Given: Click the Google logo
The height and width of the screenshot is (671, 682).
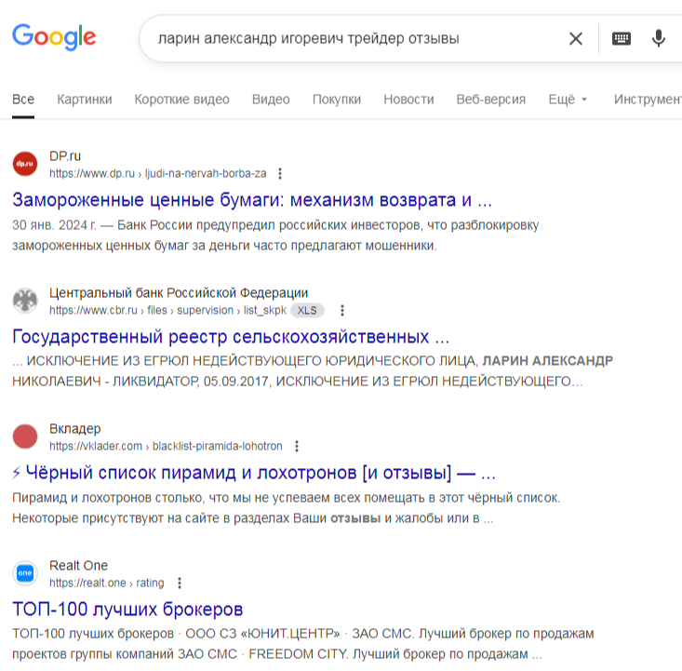Looking at the screenshot, I should coord(54,37).
